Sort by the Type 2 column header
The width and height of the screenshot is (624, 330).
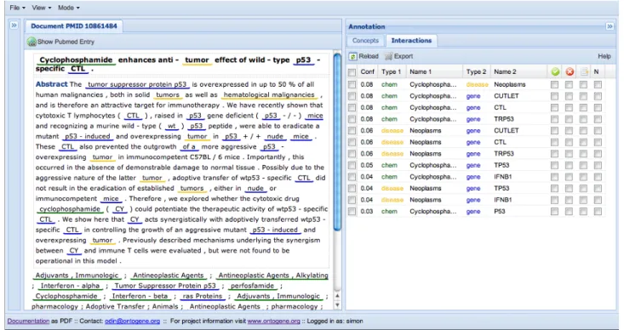point(477,72)
